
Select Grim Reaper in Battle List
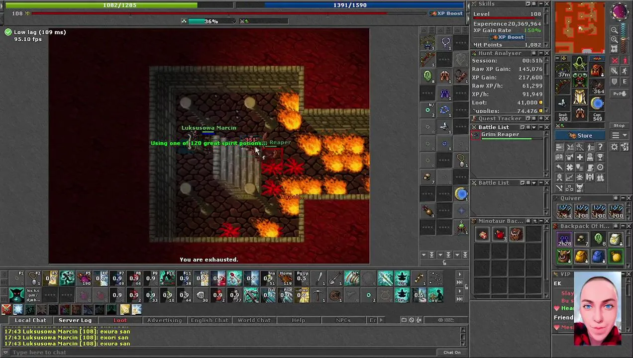(508, 136)
